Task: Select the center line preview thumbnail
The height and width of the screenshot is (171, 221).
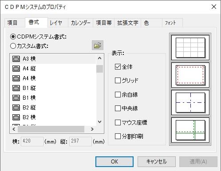Action: pyautogui.click(x=190, y=102)
